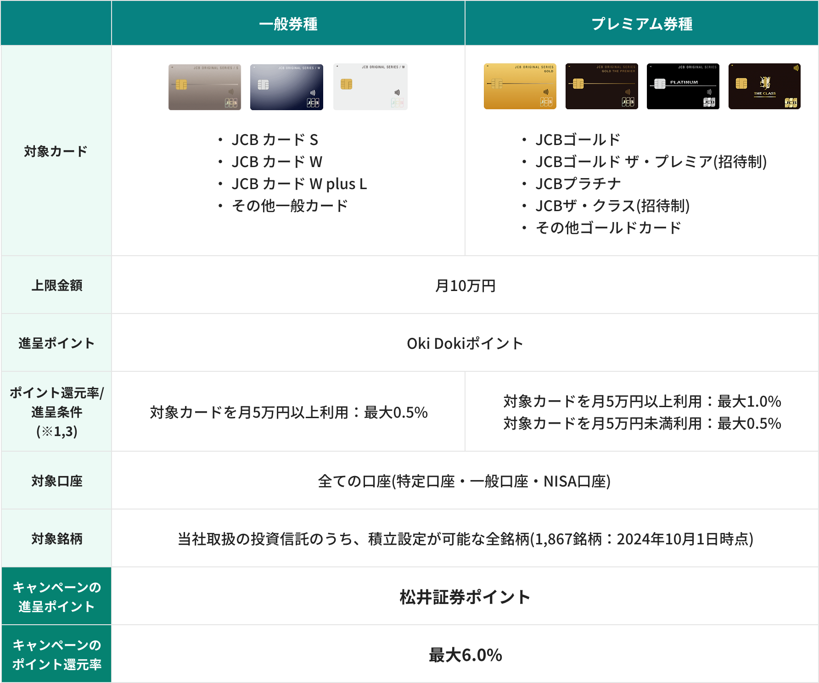Click the 対象カード row label
This screenshot has height=683, width=819.
(x=56, y=151)
